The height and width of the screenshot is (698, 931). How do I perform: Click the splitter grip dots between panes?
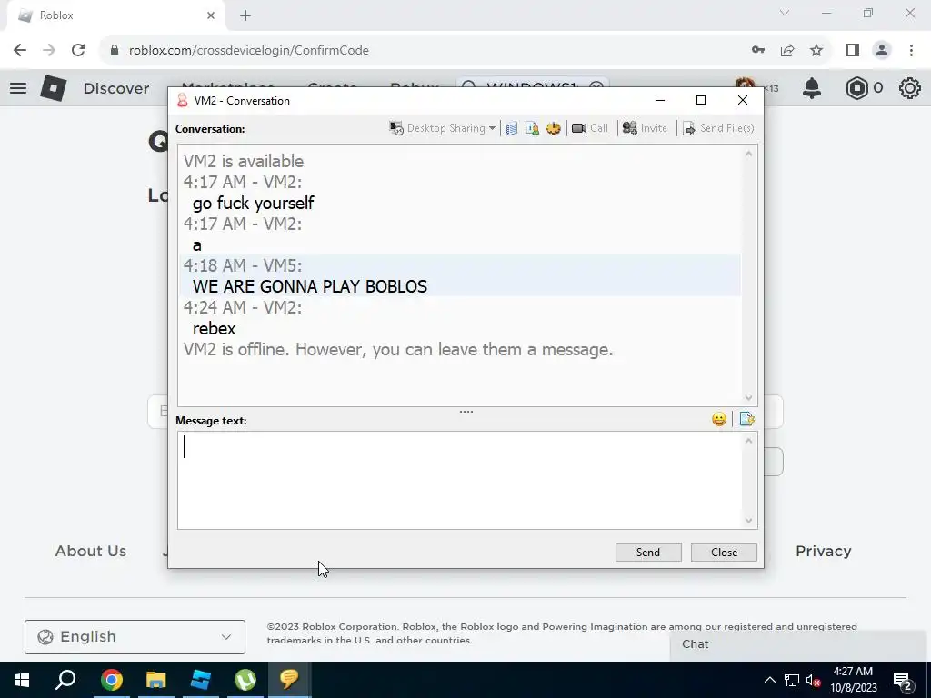point(466,412)
